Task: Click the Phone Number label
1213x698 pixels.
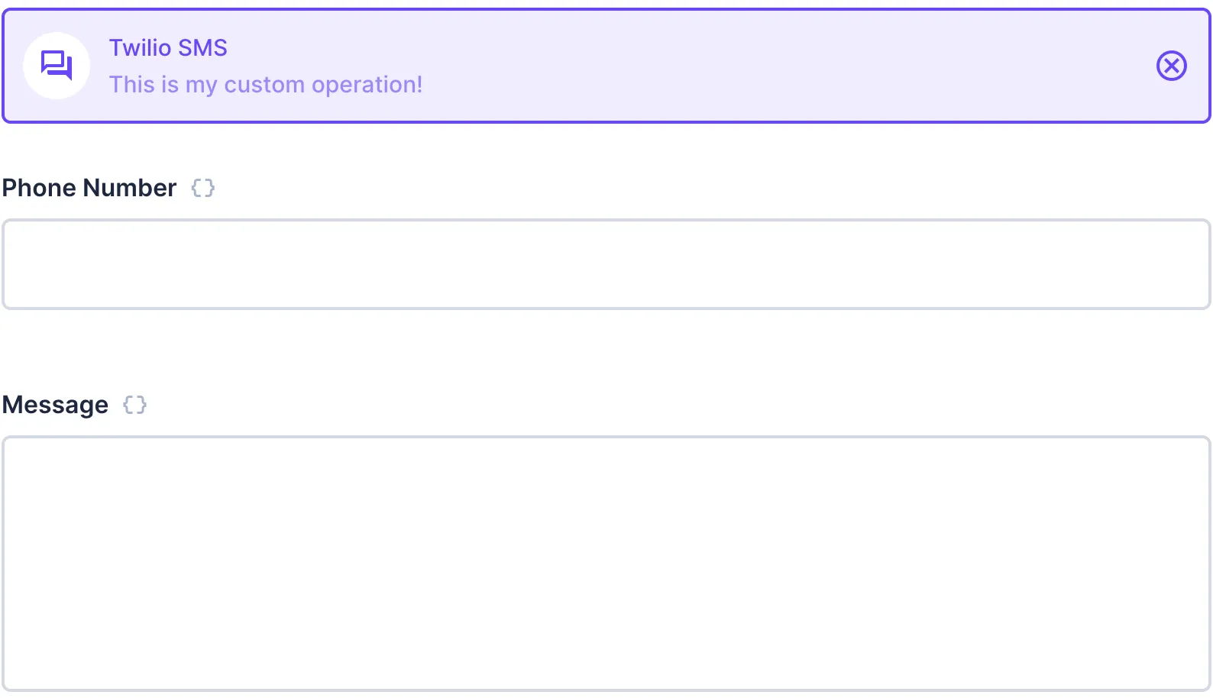Action: (89, 188)
